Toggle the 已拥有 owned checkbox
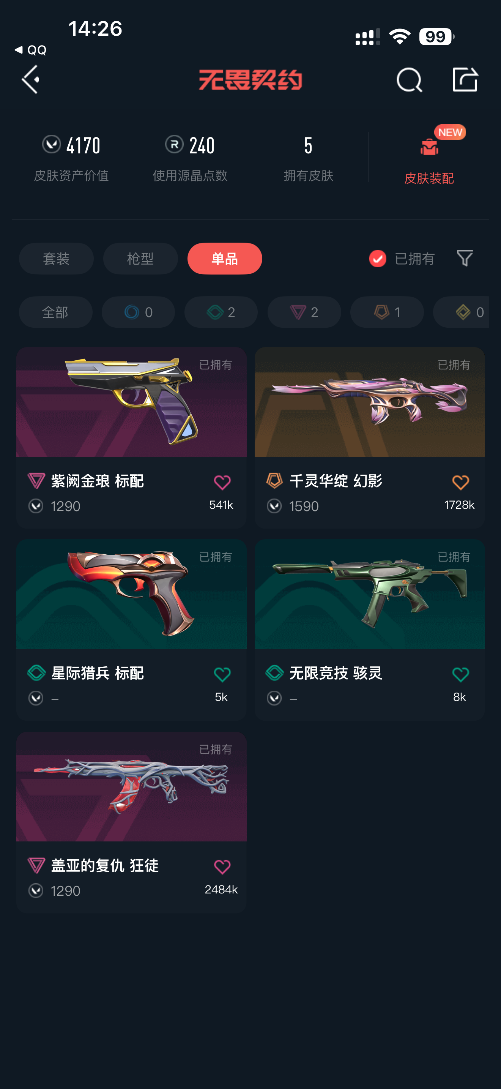The width and height of the screenshot is (501, 1089). (x=378, y=258)
